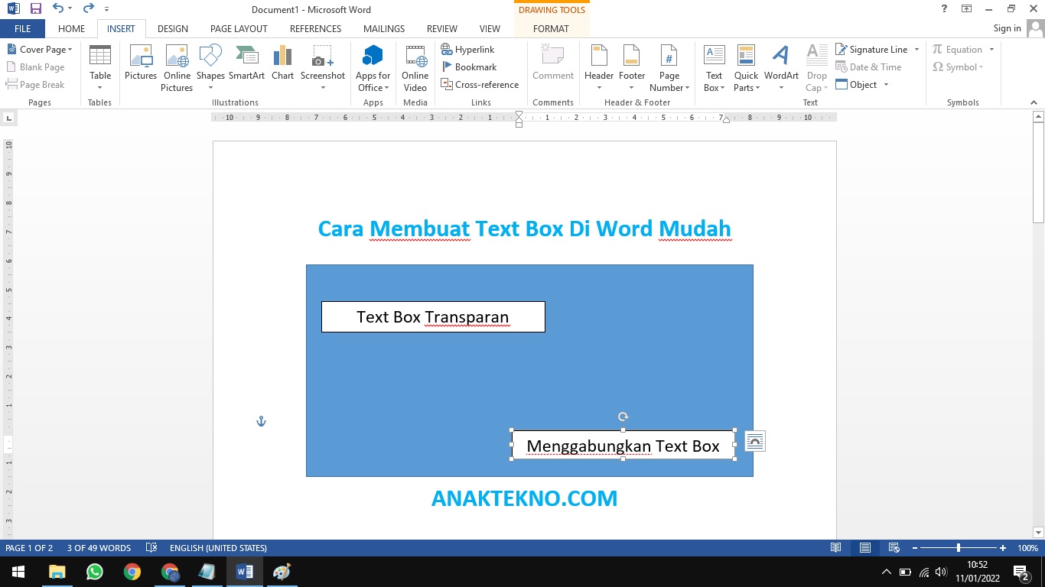This screenshot has width=1045, height=587.
Task: Open Ribbon Display Options
Action: coord(967,9)
